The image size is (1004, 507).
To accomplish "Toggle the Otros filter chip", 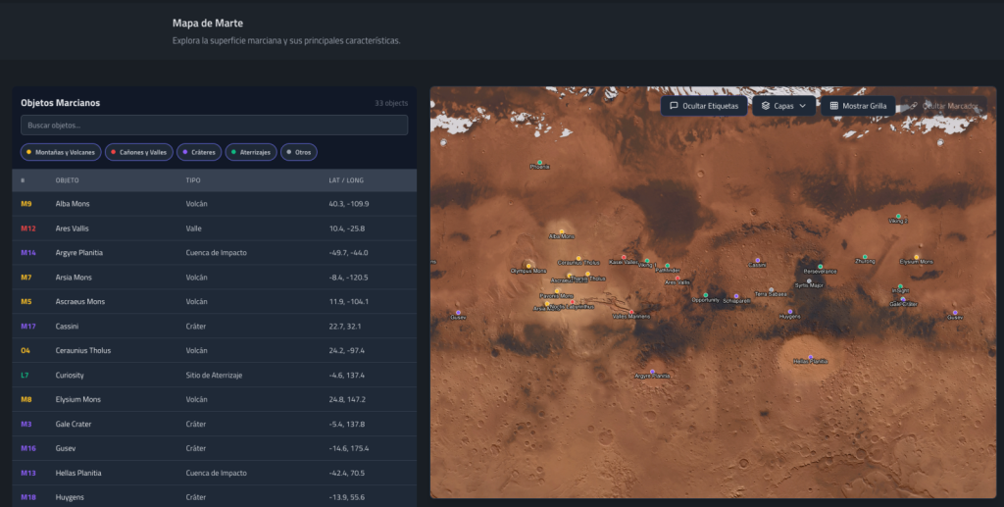I will pos(299,152).
